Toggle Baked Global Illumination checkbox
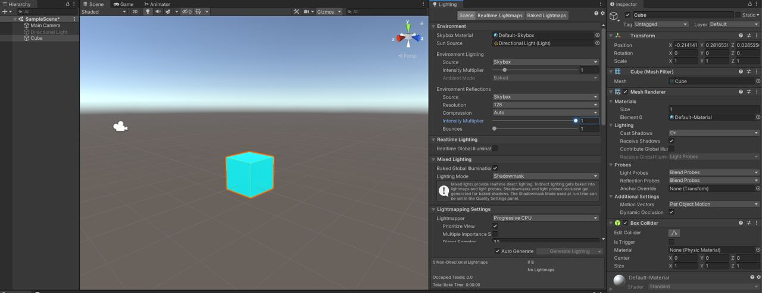The image size is (762, 293). [495, 168]
